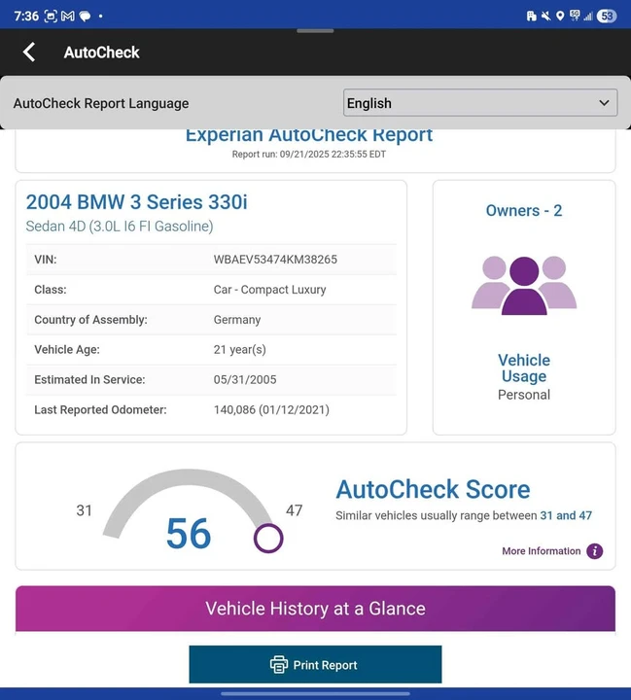
Task: Open the AutoCheck Report Language dropdown
Action: (x=480, y=103)
